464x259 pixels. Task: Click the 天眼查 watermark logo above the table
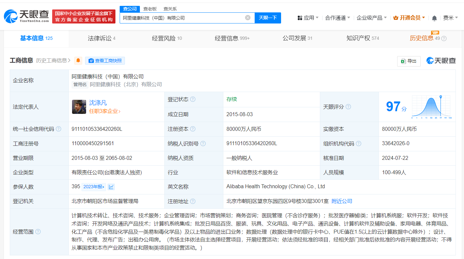pyautogui.click(x=441, y=61)
